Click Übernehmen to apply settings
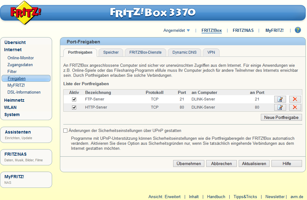The height and width of the screenshot is (200, 307). [188, 163]
